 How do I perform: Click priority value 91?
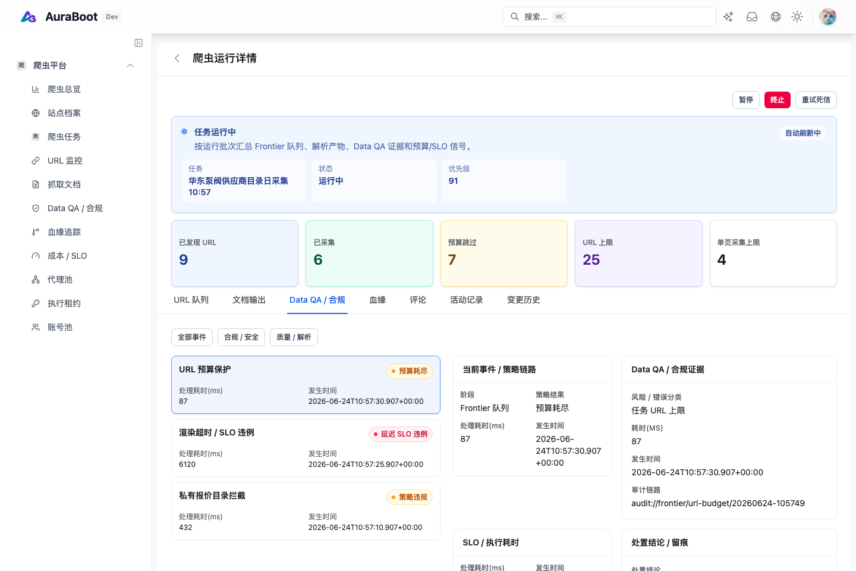pos(454,181)
